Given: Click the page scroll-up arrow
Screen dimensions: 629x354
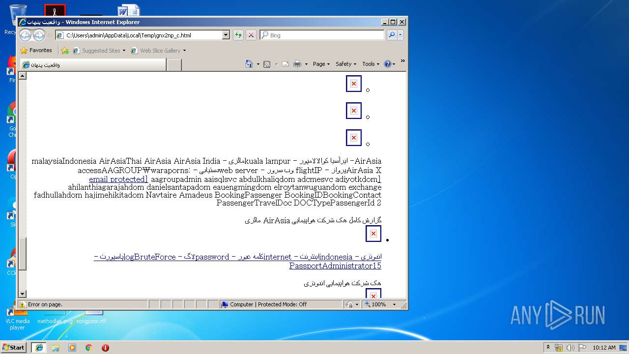Looking at the screenshot, I should point(23,76).
